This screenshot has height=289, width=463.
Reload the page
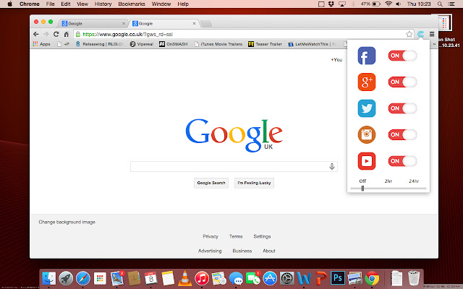point(56,34)
